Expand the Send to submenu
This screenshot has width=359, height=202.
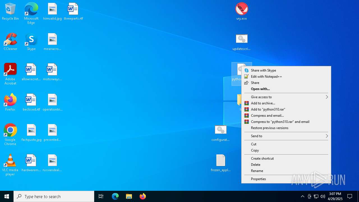[x=286, y=136]
